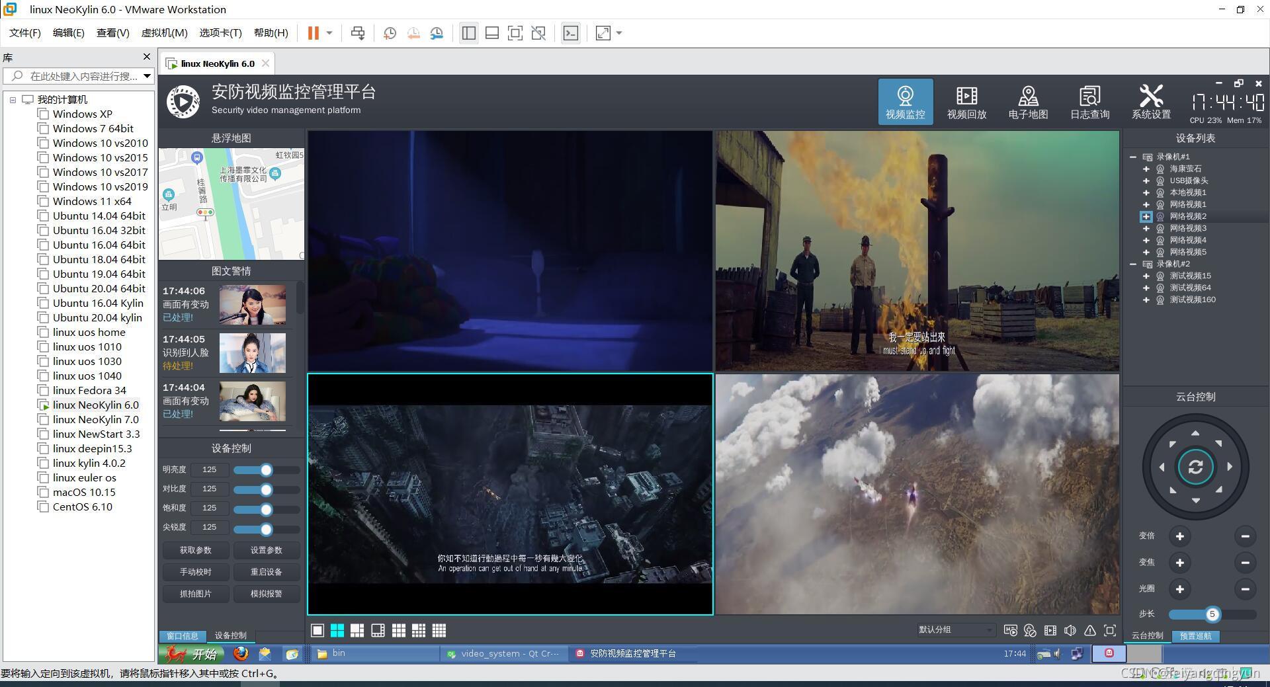Select Windows 11 x64 in VMware library
The width and height of the screenshot is (1270, 687).
click(x=92, y=202)
